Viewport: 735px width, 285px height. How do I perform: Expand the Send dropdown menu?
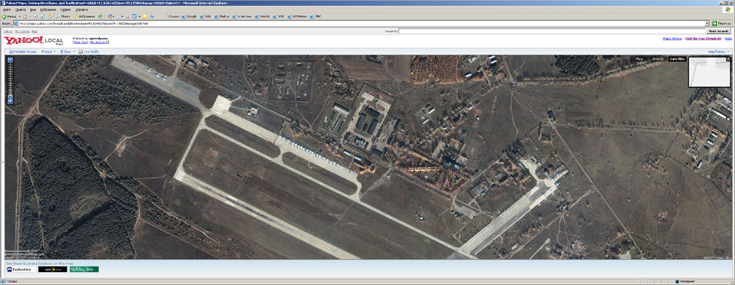[55, 52]
